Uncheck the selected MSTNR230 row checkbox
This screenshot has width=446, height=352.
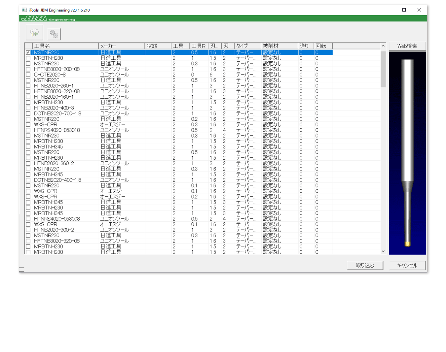point(28,52)
